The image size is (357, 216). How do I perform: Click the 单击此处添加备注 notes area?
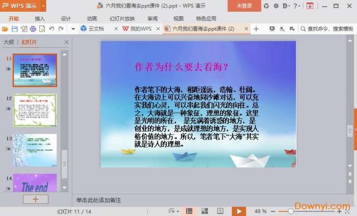tap(98, 200)
